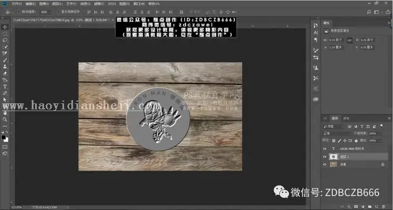
Task: Open the Image menu
Action: click(44, 4)
